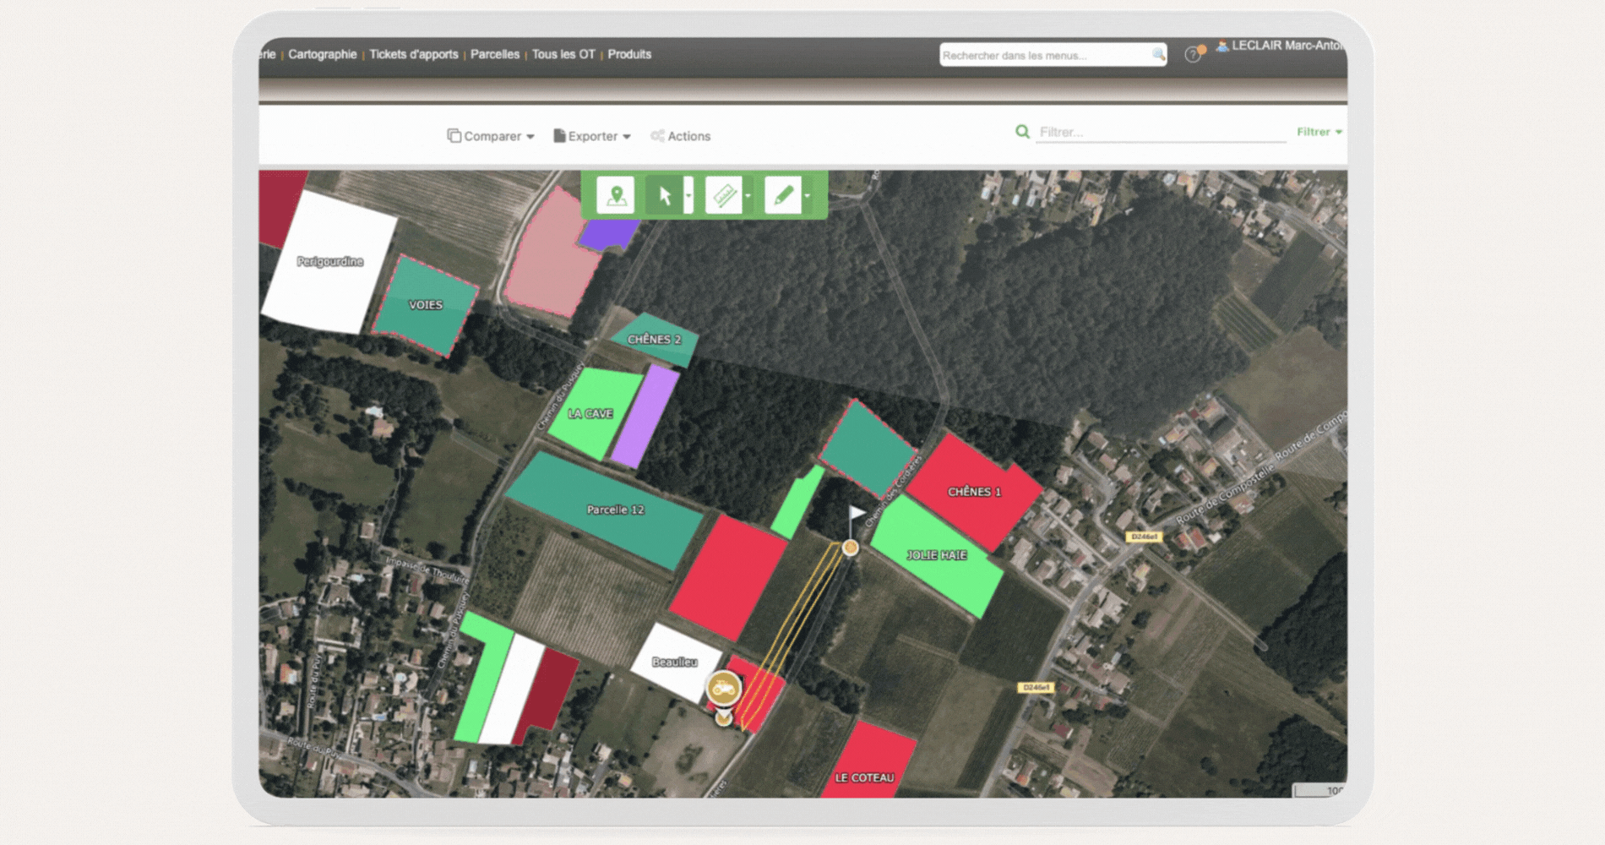1605x845 pixels.
Task: Activate the ruler measurement tool
Action: 723,195
